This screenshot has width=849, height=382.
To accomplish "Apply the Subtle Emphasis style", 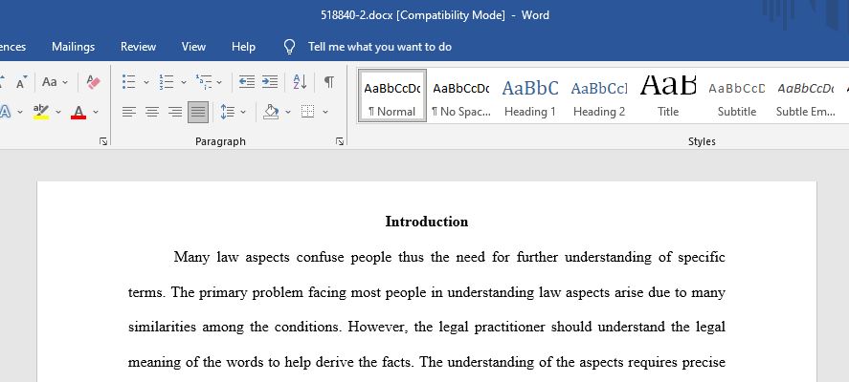I will [805, 95].
